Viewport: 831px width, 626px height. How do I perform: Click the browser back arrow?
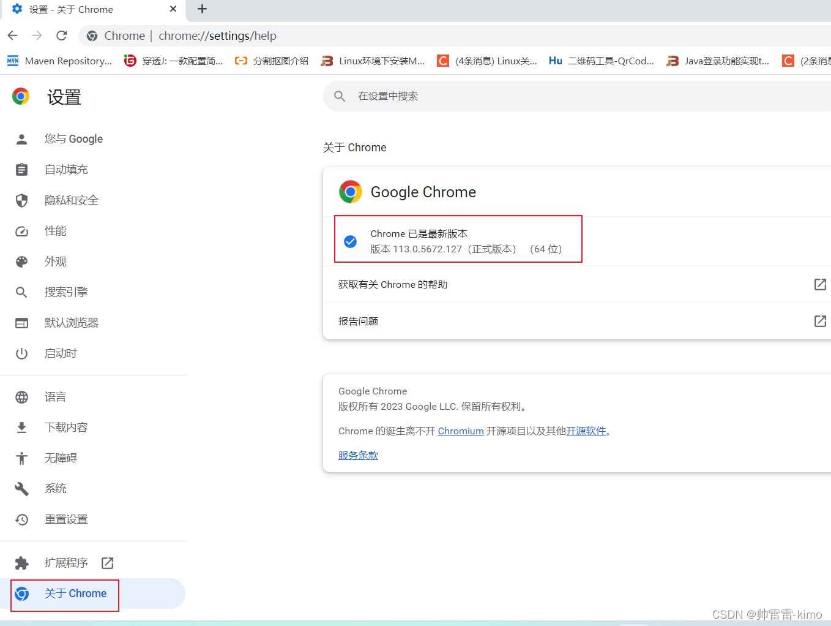[x=13, y=36]
